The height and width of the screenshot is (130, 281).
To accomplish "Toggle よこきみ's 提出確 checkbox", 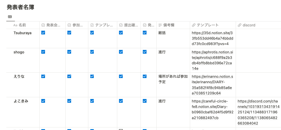I will coord(121,101).
